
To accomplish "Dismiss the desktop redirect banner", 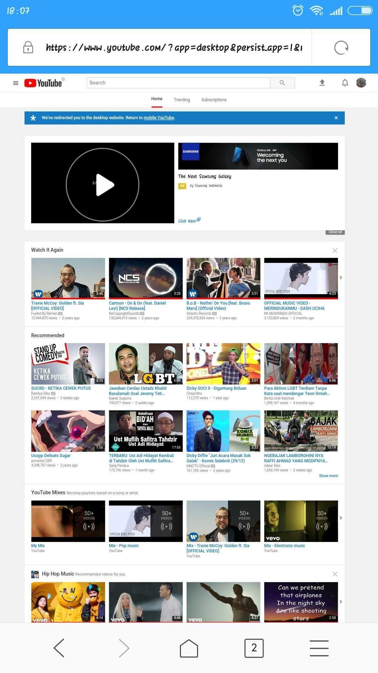I will pyautogui.click(x=336, y=118).
